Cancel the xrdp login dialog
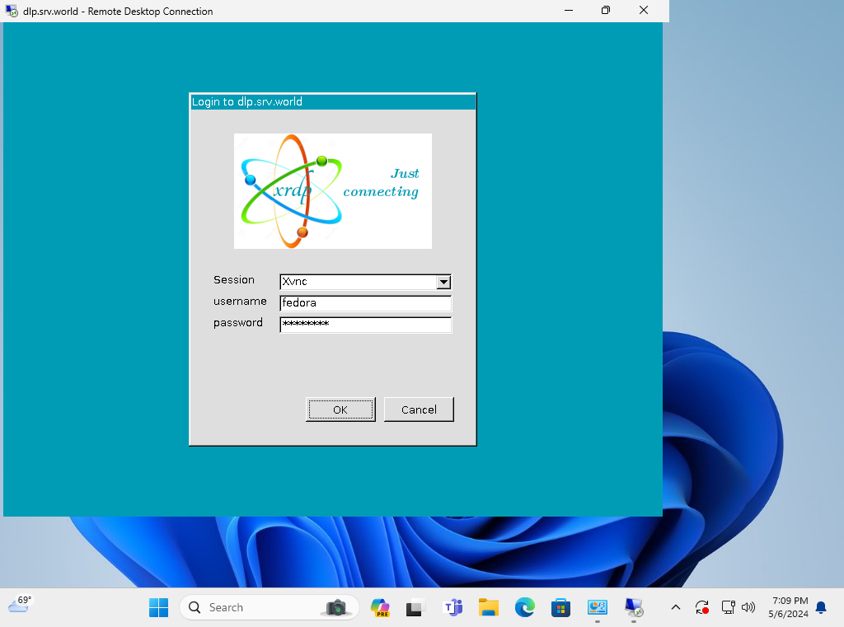 pos(419,409)
